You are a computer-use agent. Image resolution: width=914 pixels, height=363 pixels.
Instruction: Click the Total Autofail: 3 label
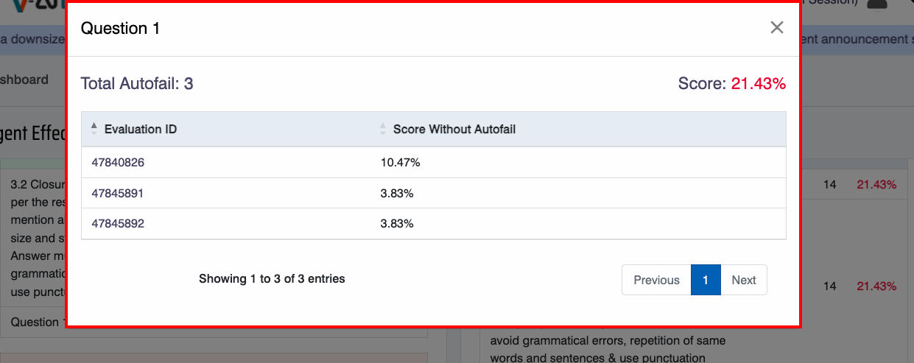point(137,84)
